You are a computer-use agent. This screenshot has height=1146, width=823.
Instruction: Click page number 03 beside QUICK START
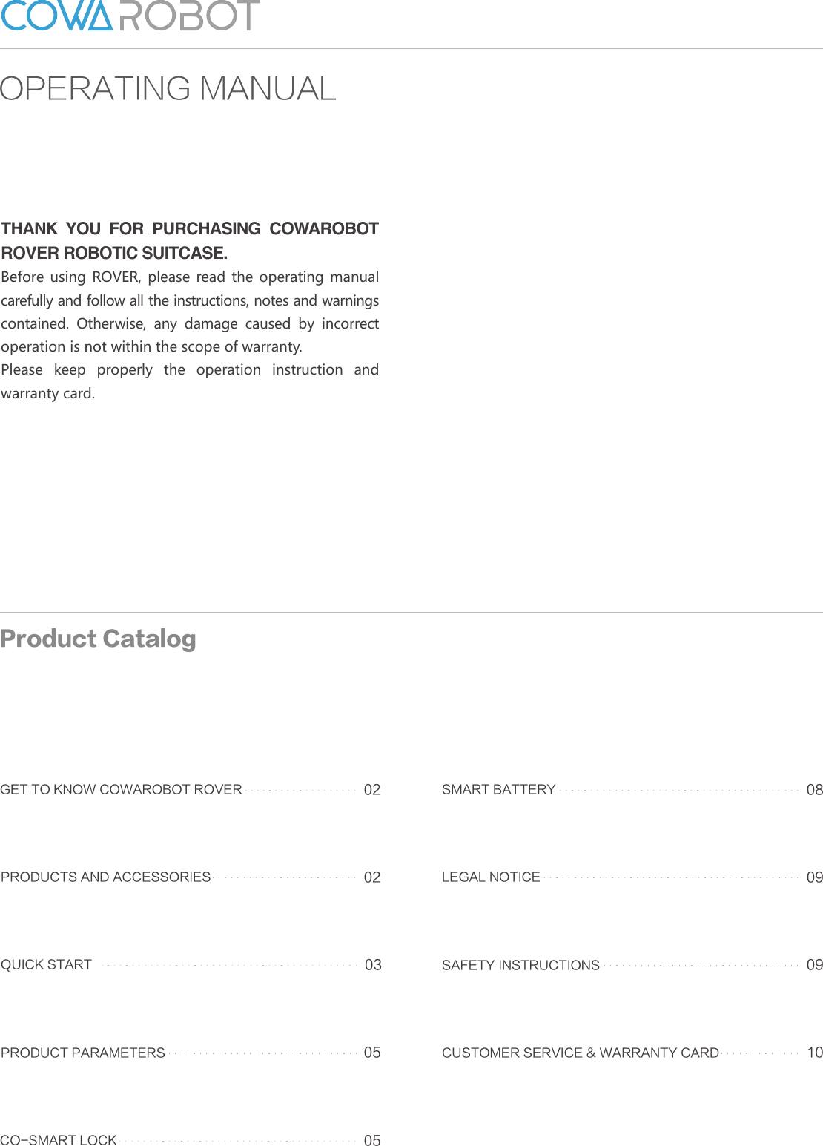pos(373,965)
